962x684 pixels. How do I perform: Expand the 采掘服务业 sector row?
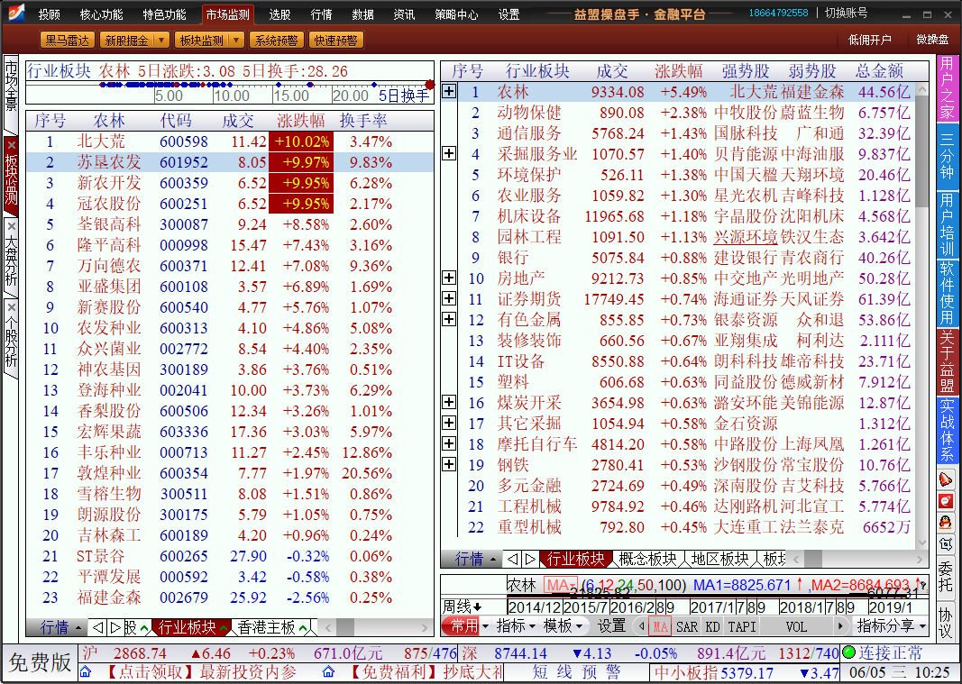click(449, 154)
